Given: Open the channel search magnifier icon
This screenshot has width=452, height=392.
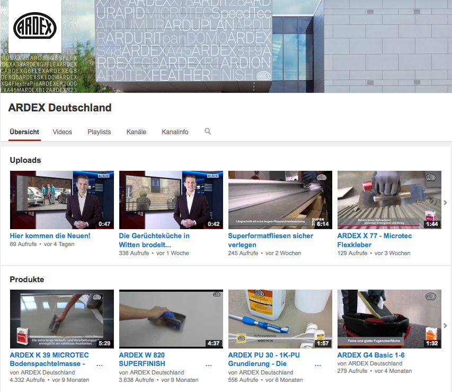Looking at the screenshot, I should pos(208,132).
